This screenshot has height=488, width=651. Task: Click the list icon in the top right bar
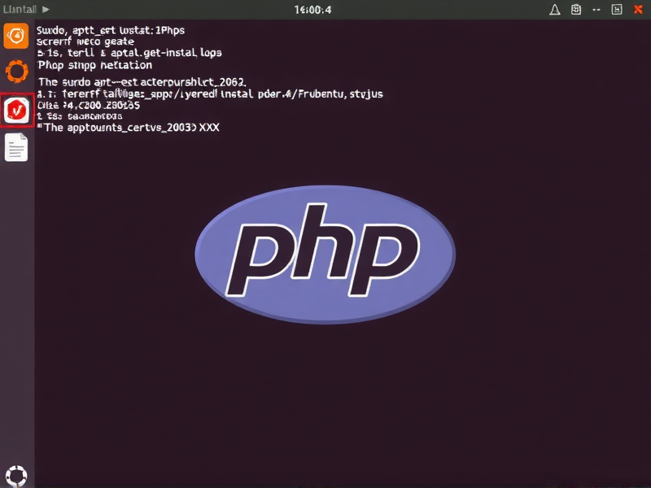(x=617, y=9)
